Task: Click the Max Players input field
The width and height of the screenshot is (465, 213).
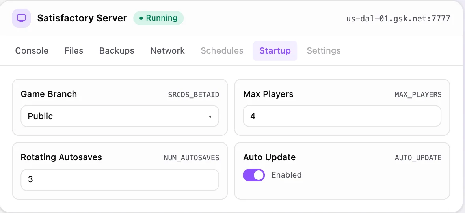Action: [342, 116]
